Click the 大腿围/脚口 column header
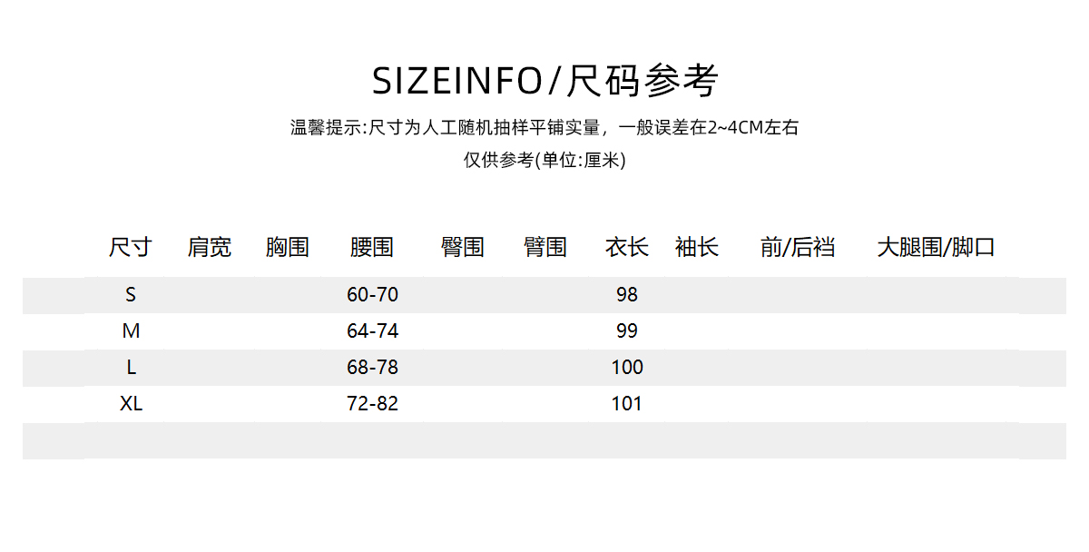Image resolution: width=1089 pixels, height=552 pixels. (x=936, y=247)
